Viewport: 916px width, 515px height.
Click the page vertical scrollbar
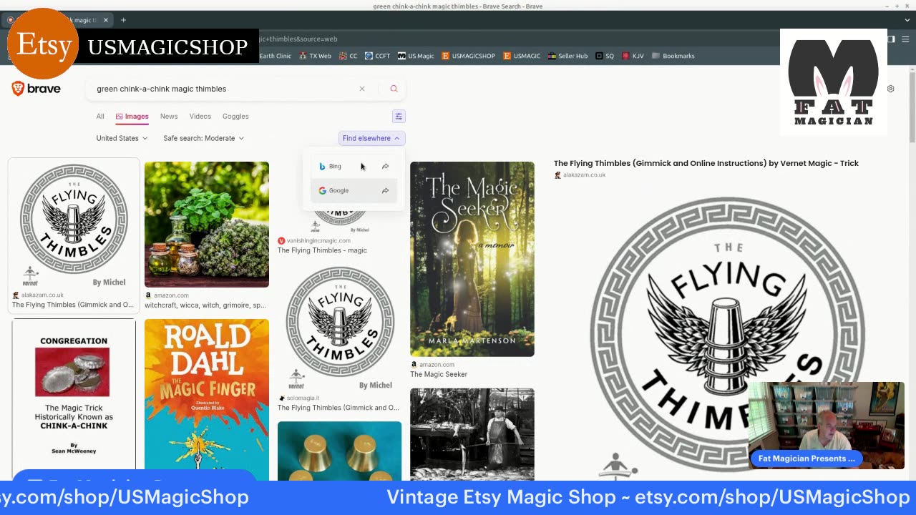(x=912, y=107)
